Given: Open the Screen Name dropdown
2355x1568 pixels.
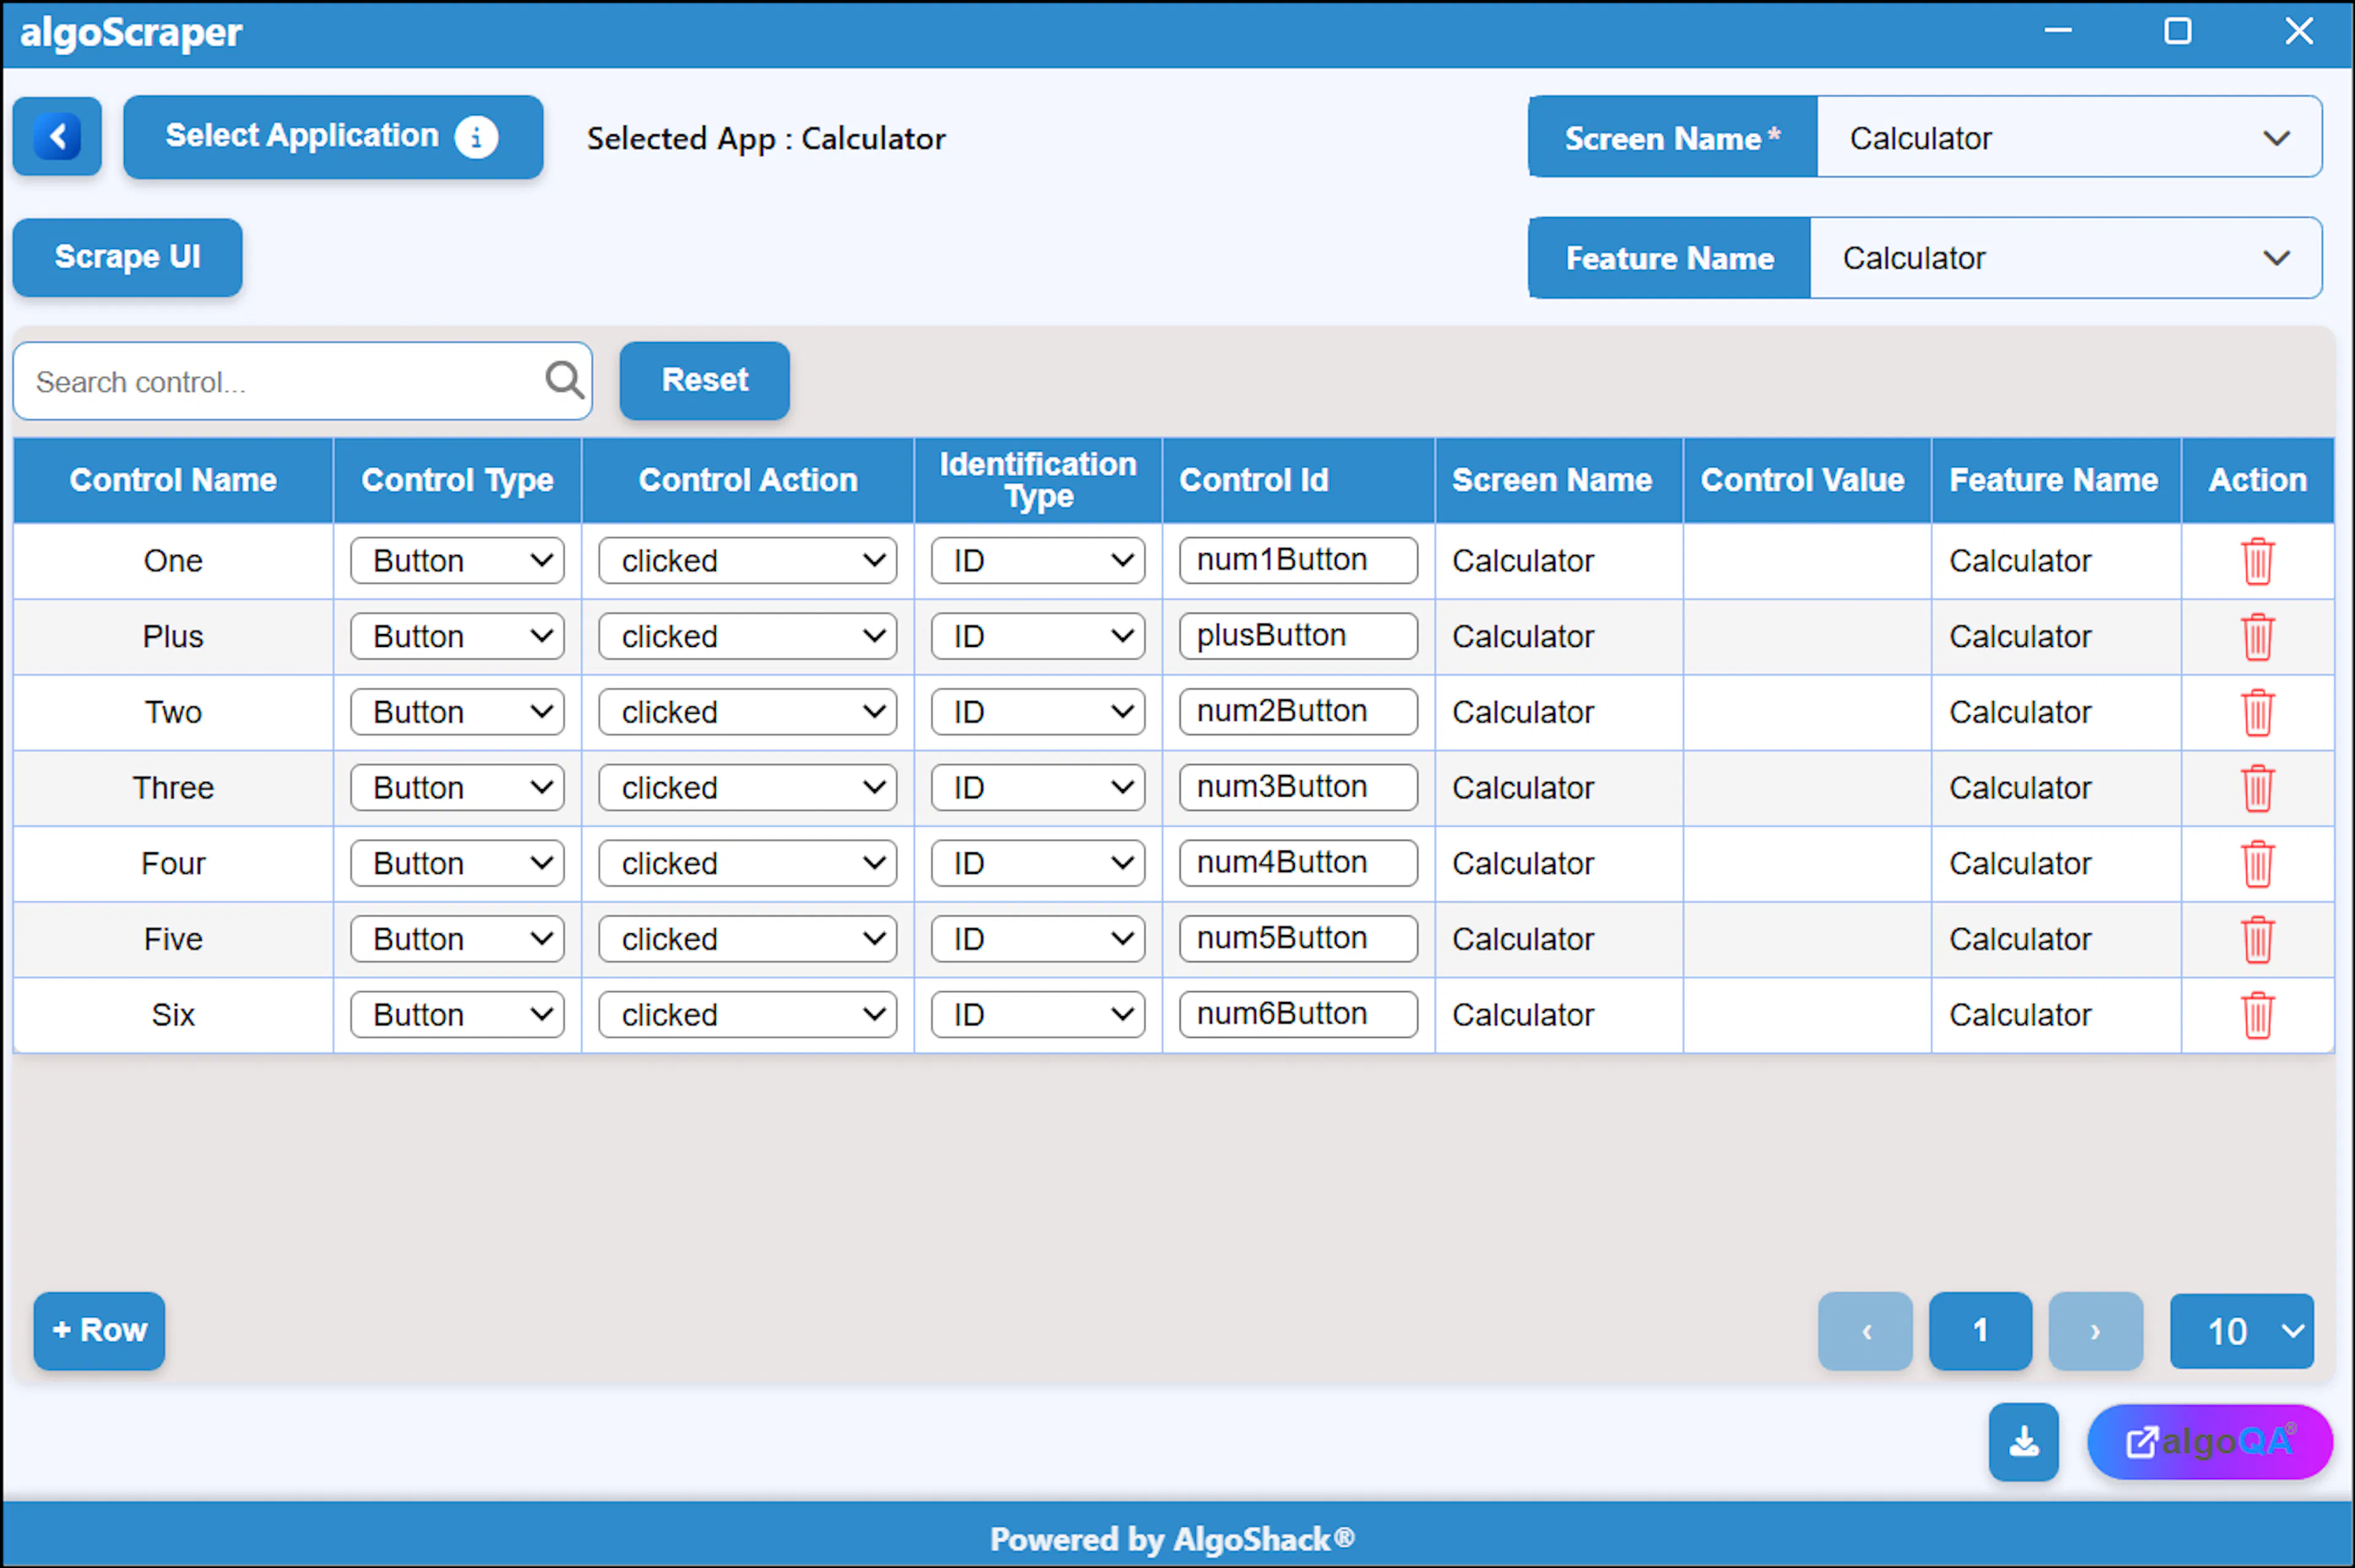Looking at the screenshot, I should click(x=2069, y=137).
